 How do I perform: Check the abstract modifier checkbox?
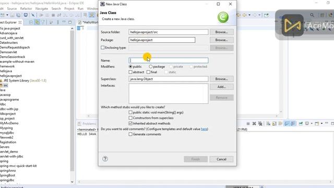click(x=130, y=72)
